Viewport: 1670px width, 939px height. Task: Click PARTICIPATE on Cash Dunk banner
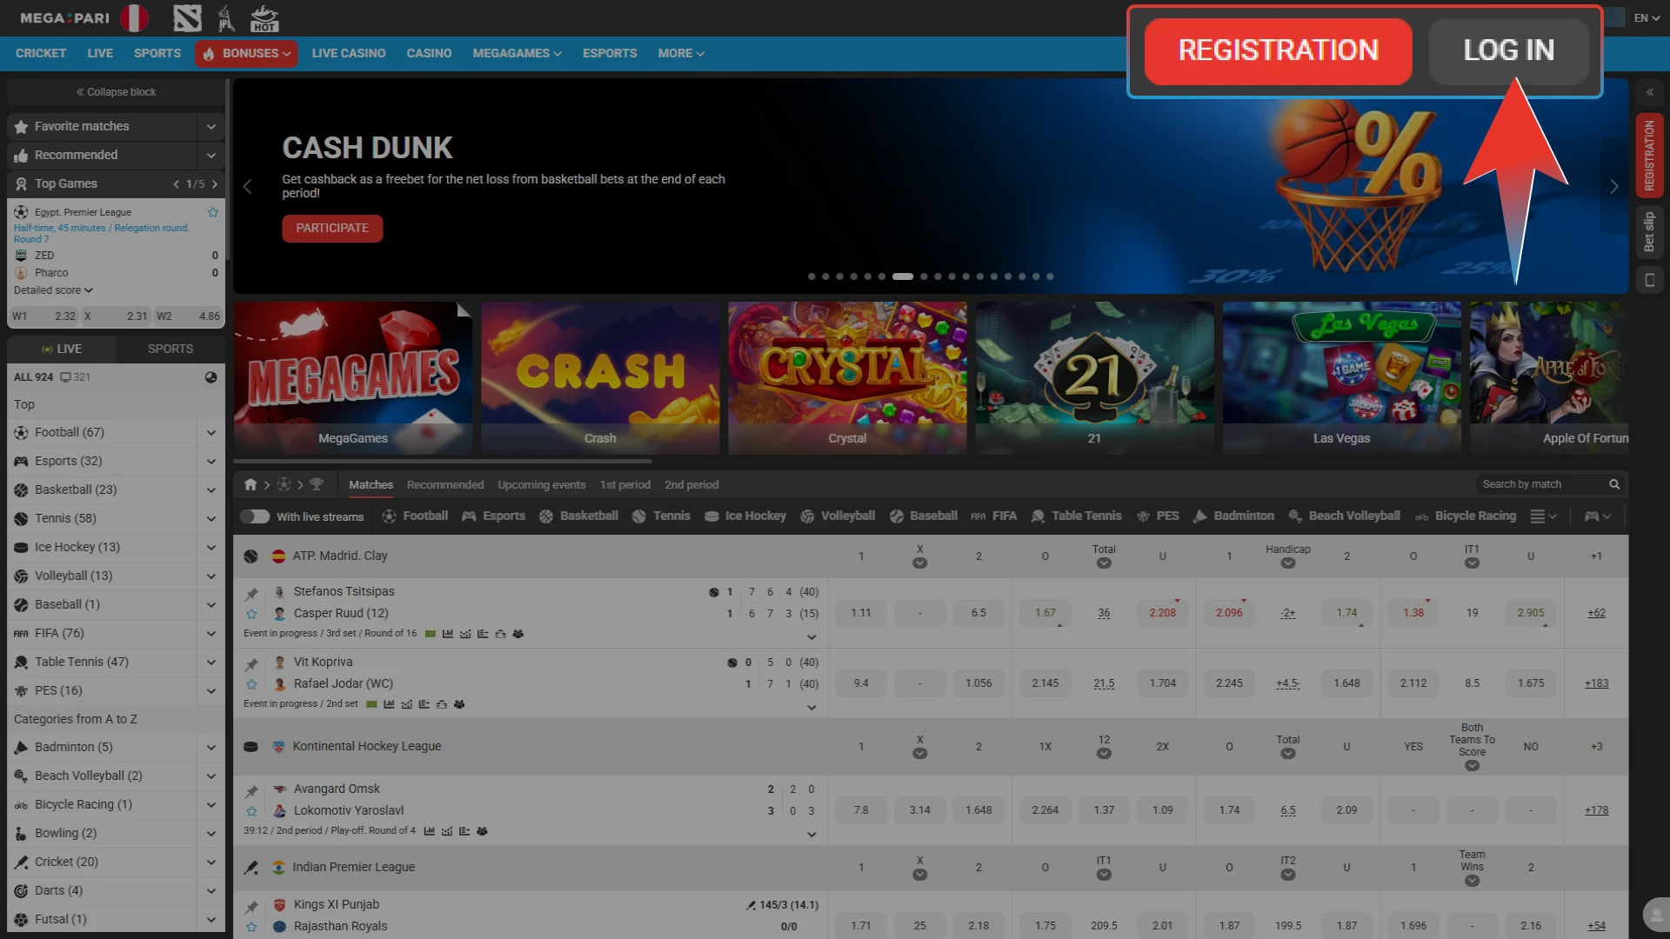point(332,228)
